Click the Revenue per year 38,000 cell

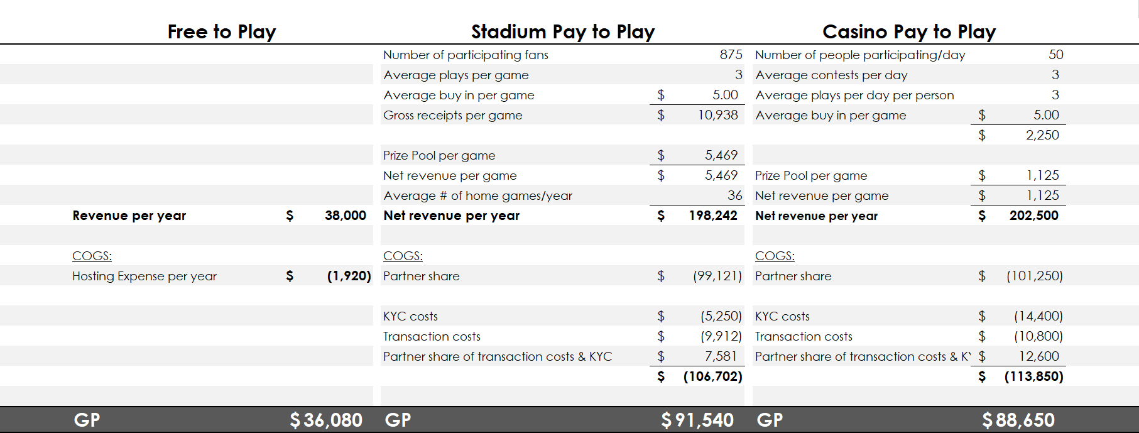pyautogui.click(x=346, y=216)
